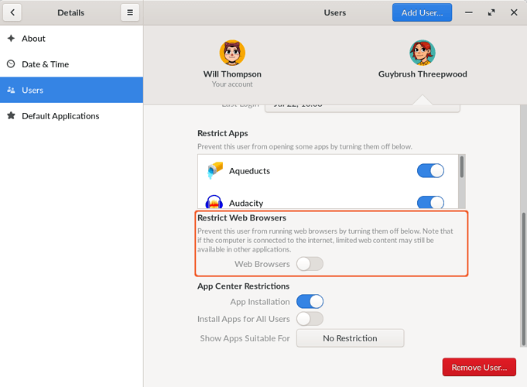The image size is (527, 387).
Task: Click the About sparkle icon in sidebar
Action: tap(11, 38)
